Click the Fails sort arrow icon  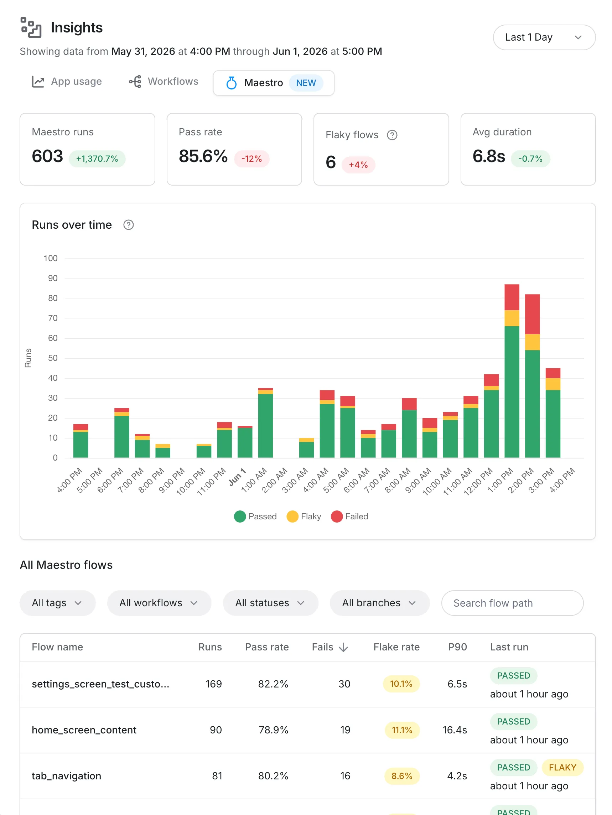[343, 647]
